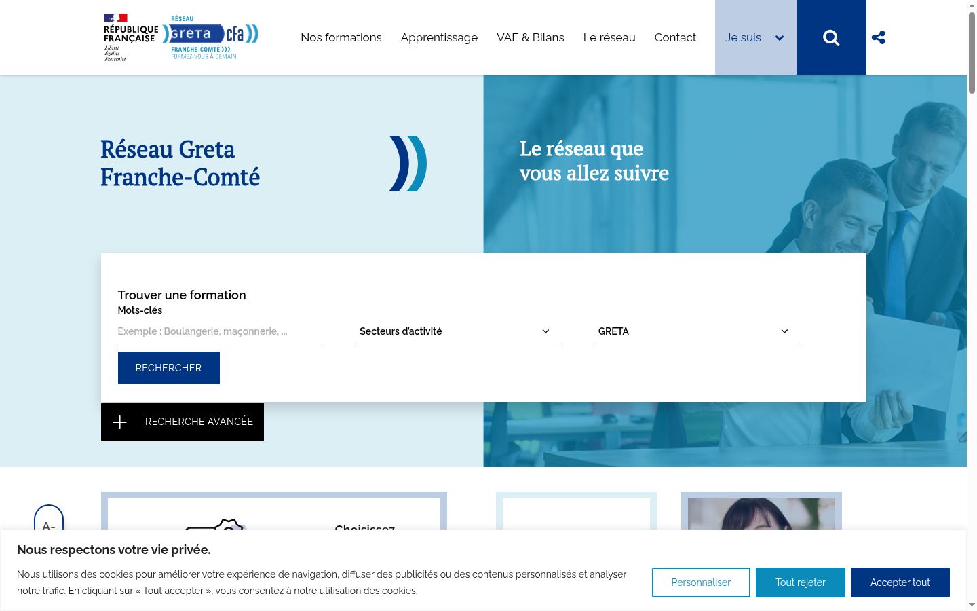The height and width of the screenshot is (611, 977).
Task: Go to the Apprentissage menu
Action: tap(439, 37)
